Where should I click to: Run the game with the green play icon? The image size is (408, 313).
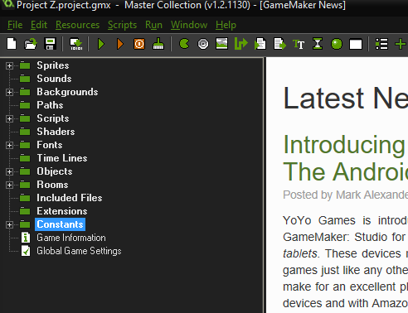101,44
